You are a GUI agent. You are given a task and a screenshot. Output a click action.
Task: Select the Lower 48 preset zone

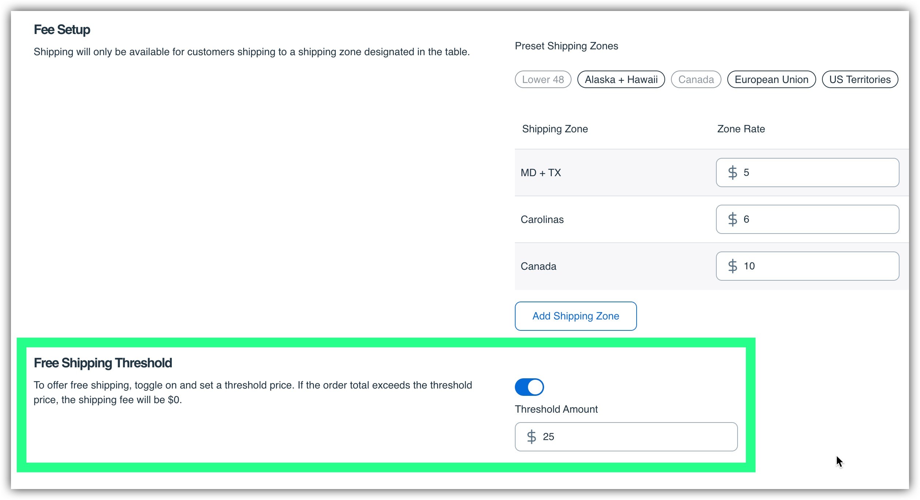543,79
